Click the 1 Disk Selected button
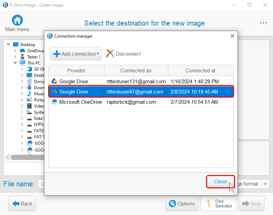273x215 pixels. [x=218, y=203]
